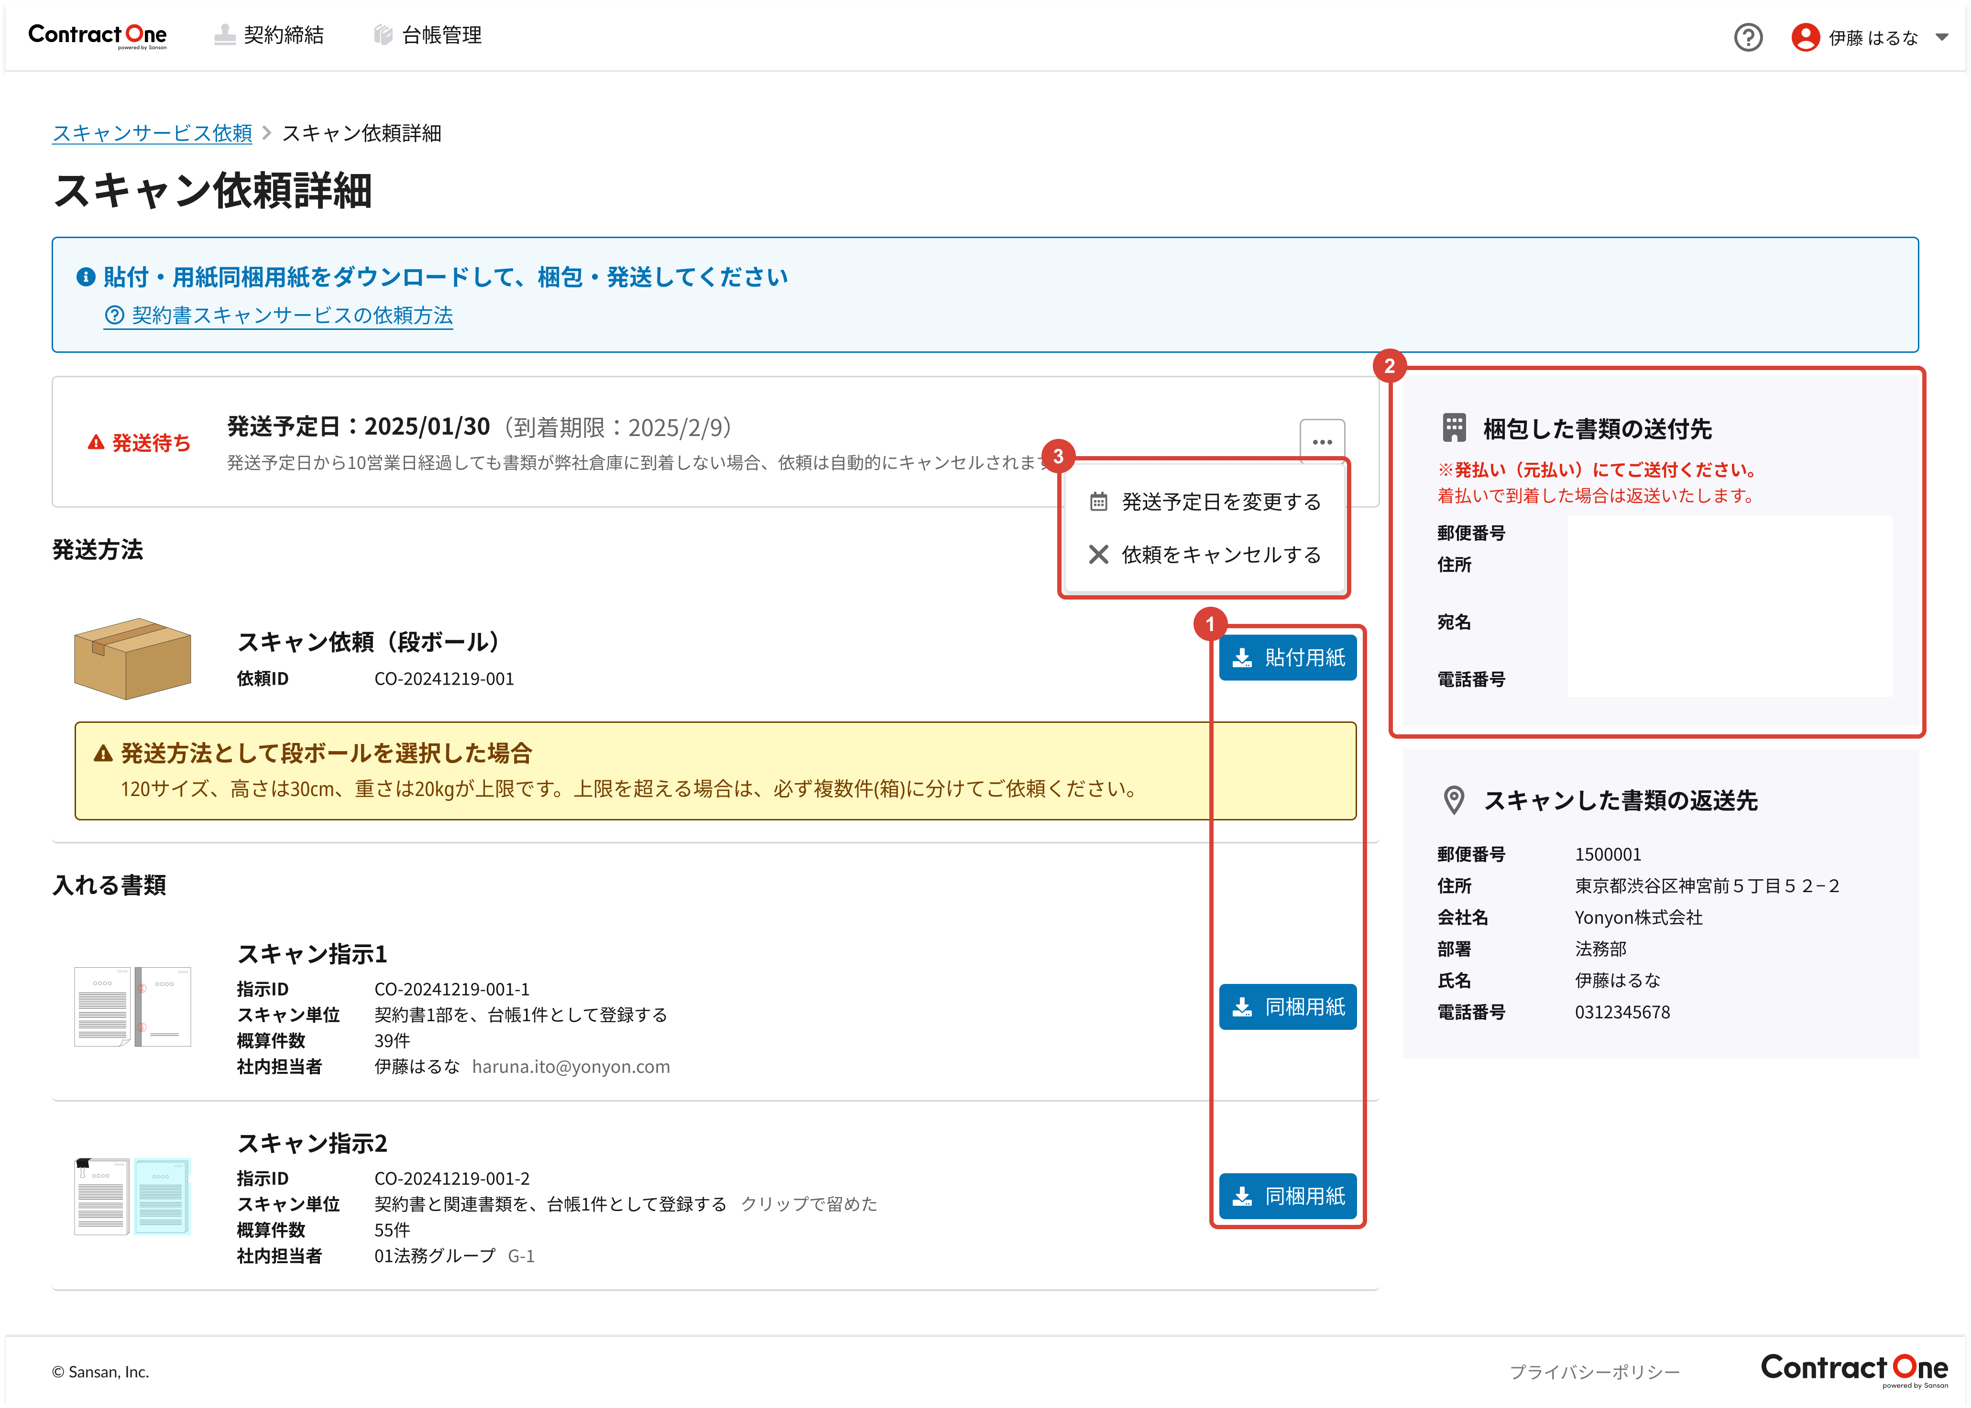Click the X icon beside 依頼をキャンセルする
The image size is (1971, 1408).
pyautogui.click(x=1098, y=554)
